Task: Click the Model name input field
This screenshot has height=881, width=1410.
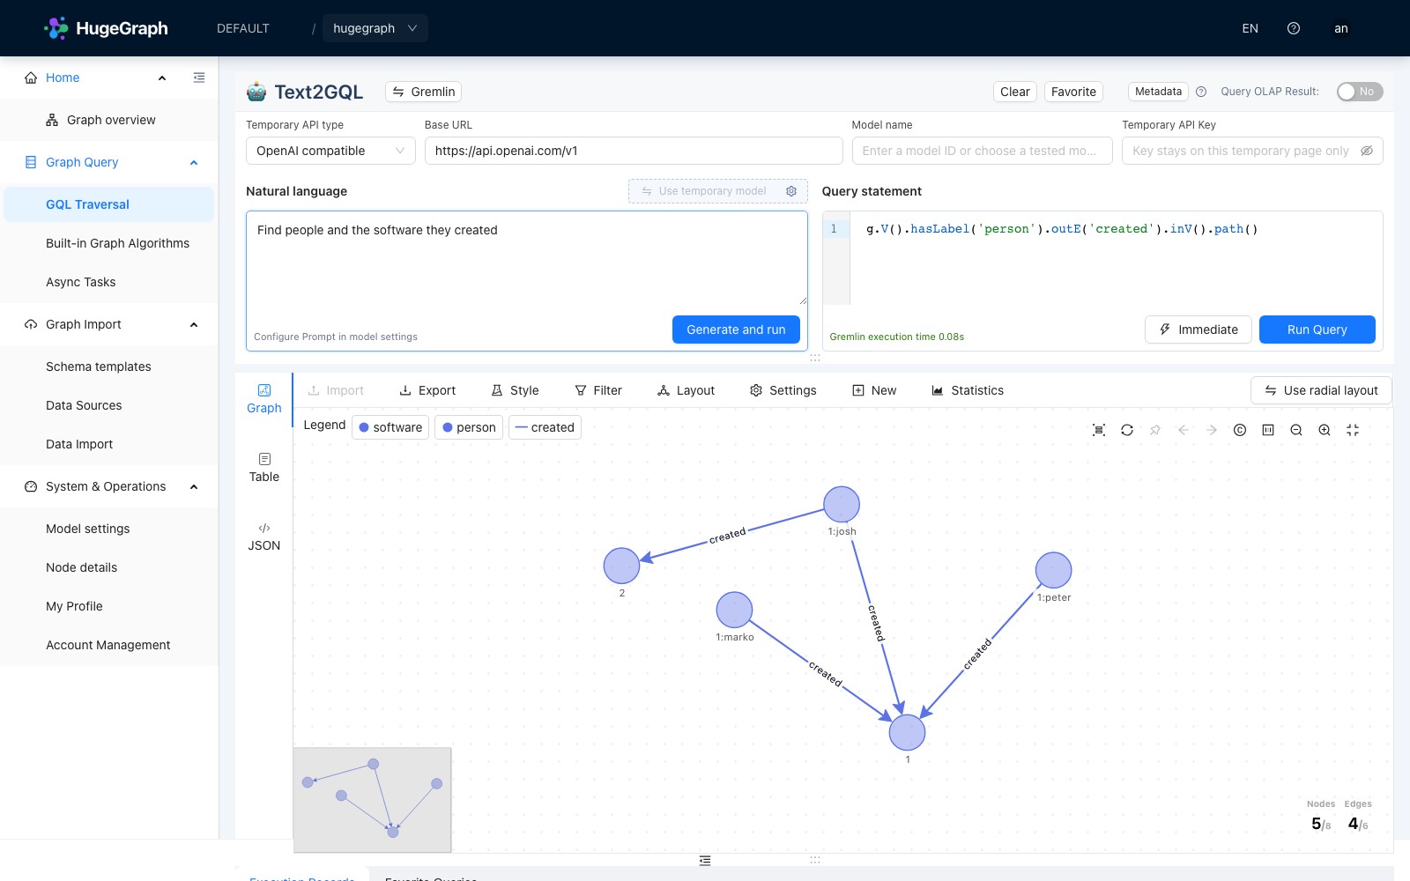Action: tap(983, 151)
